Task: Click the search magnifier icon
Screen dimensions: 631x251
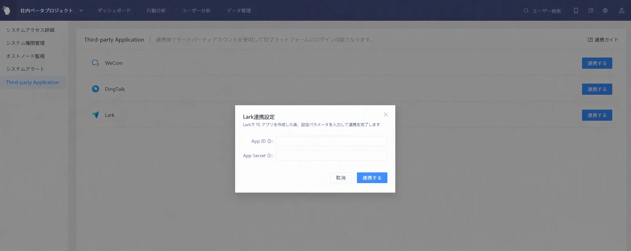Action: tap(526, 11)
